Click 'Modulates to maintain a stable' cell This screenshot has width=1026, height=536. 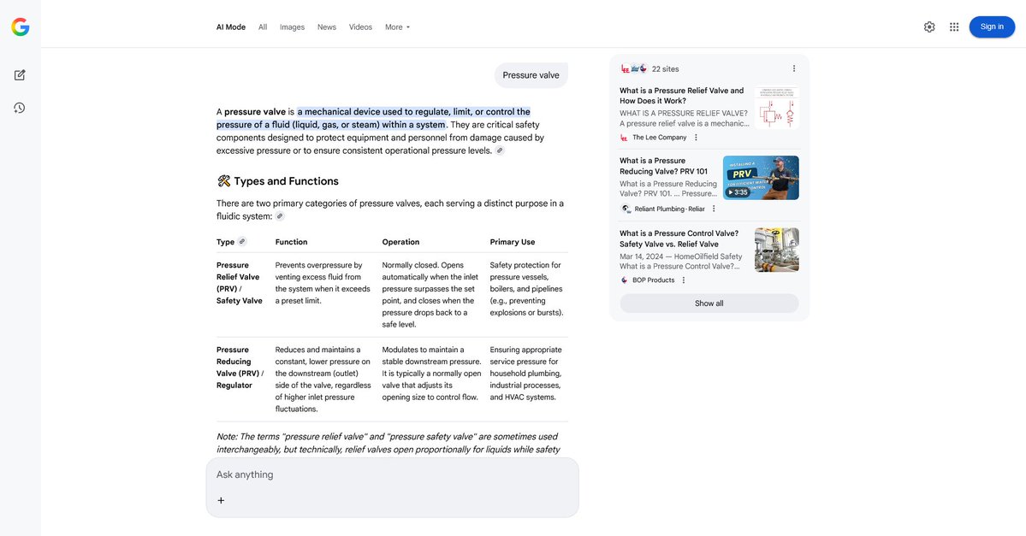[431, 374]
